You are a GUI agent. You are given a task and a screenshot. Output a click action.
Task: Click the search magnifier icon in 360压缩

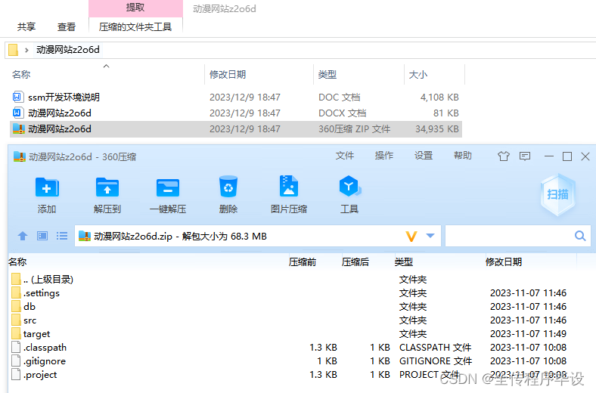click(x=580, y=236)
